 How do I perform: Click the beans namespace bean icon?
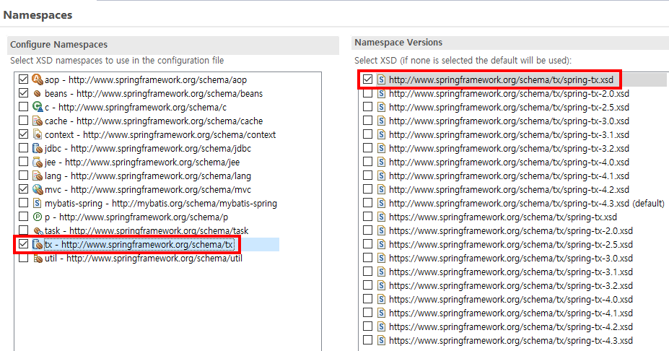(38, 93)
